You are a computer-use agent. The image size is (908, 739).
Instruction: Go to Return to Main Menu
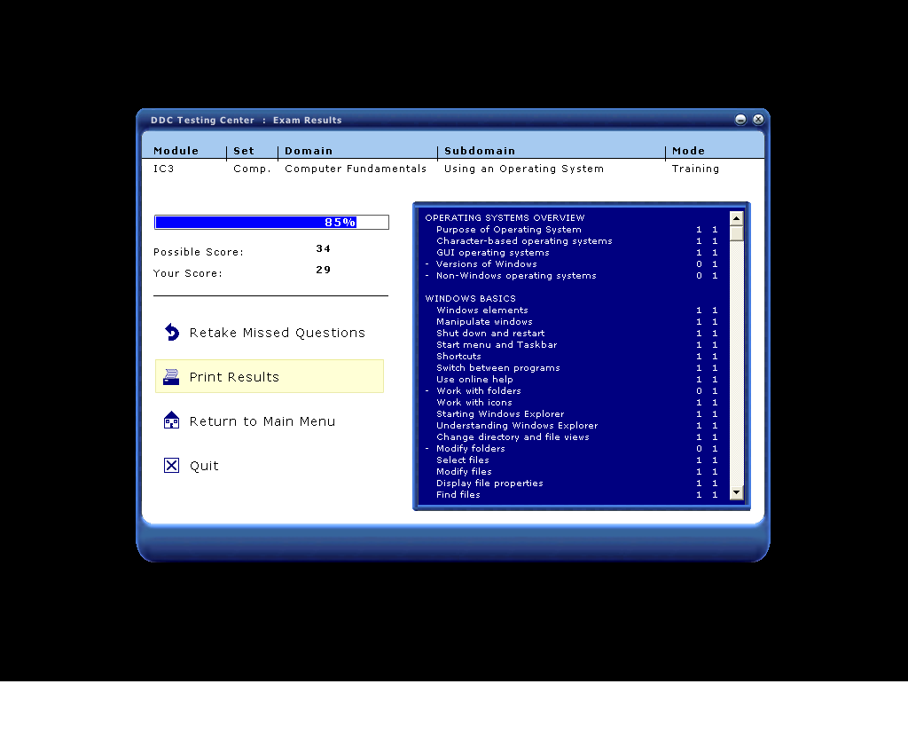(x=262, y=421)
